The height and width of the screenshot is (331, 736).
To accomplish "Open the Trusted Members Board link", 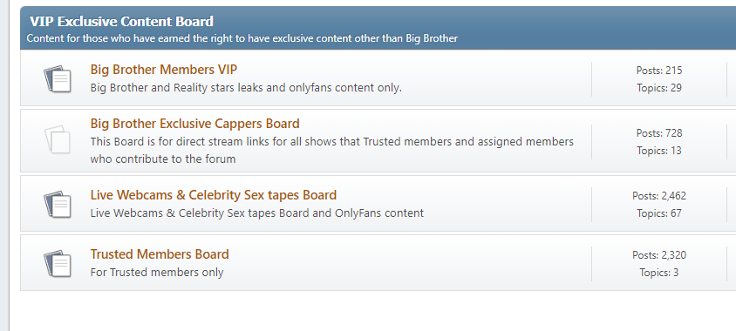I will [x=160, y=254].
